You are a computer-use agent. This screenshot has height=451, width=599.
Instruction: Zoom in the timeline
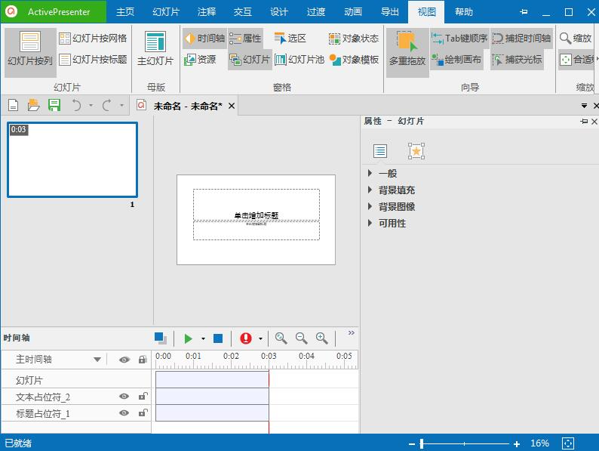321,338
